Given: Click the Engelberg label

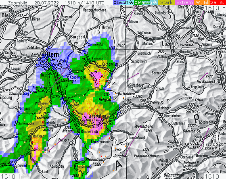Looking at the screenshot, I should coord(197,87).
